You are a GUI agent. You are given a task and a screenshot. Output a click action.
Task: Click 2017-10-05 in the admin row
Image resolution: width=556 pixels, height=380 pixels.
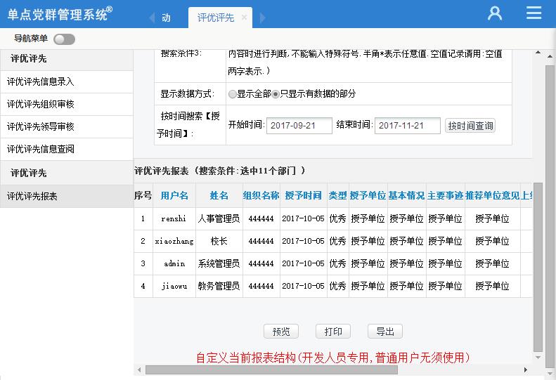tap(303, 263)
